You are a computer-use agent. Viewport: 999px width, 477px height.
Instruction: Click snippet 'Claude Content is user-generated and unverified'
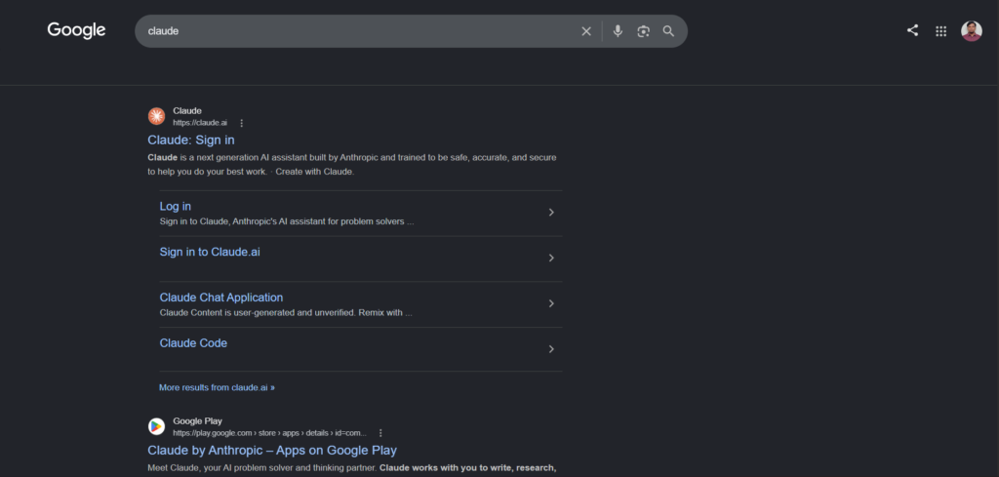click(x=286, y=313)
